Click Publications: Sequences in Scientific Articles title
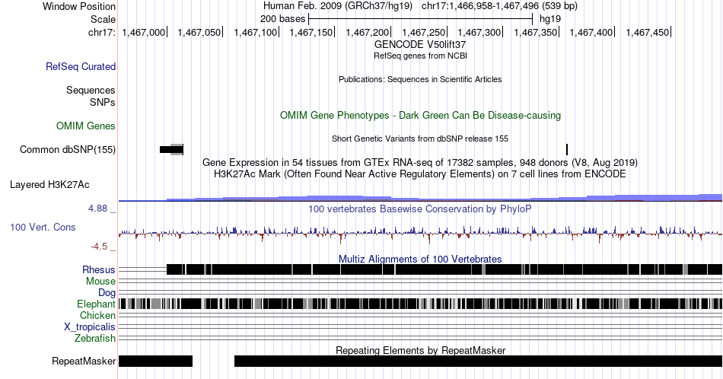This screenshot has width=723, height=379. [420, 79]
